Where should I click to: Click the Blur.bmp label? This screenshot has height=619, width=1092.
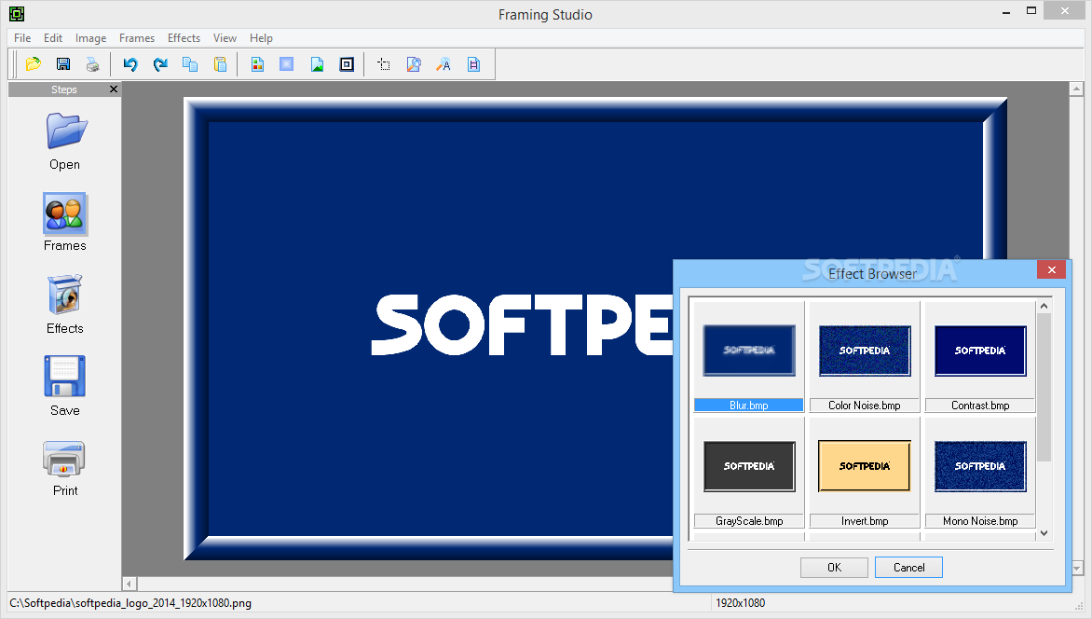click(749, 405)
